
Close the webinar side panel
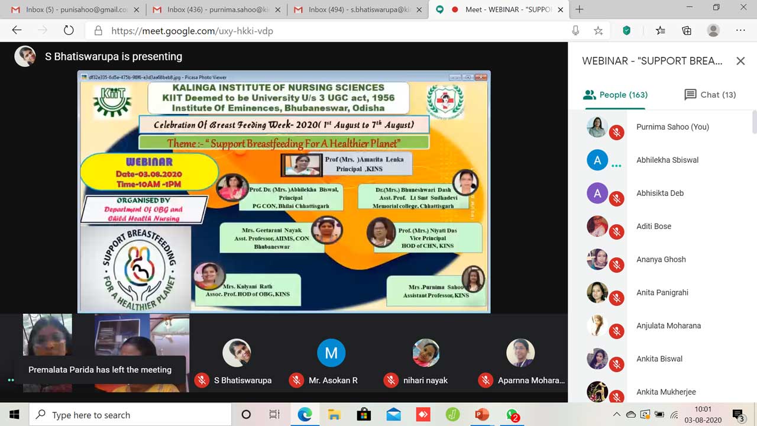coord(740,61)
